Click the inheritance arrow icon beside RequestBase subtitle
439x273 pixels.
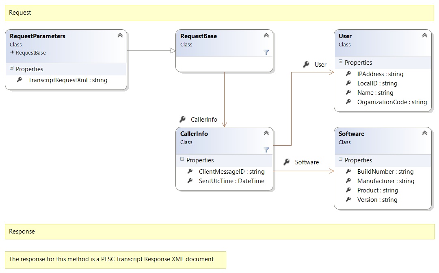[12, 52]
